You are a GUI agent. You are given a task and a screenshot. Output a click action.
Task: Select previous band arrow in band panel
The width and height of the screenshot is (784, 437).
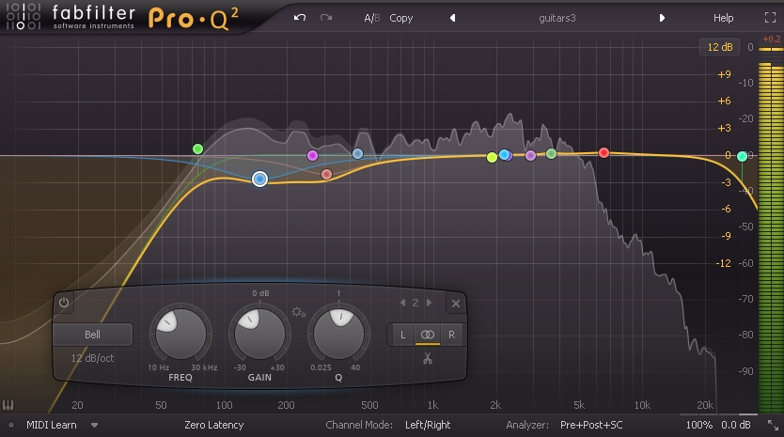click(x=403, y=303)
